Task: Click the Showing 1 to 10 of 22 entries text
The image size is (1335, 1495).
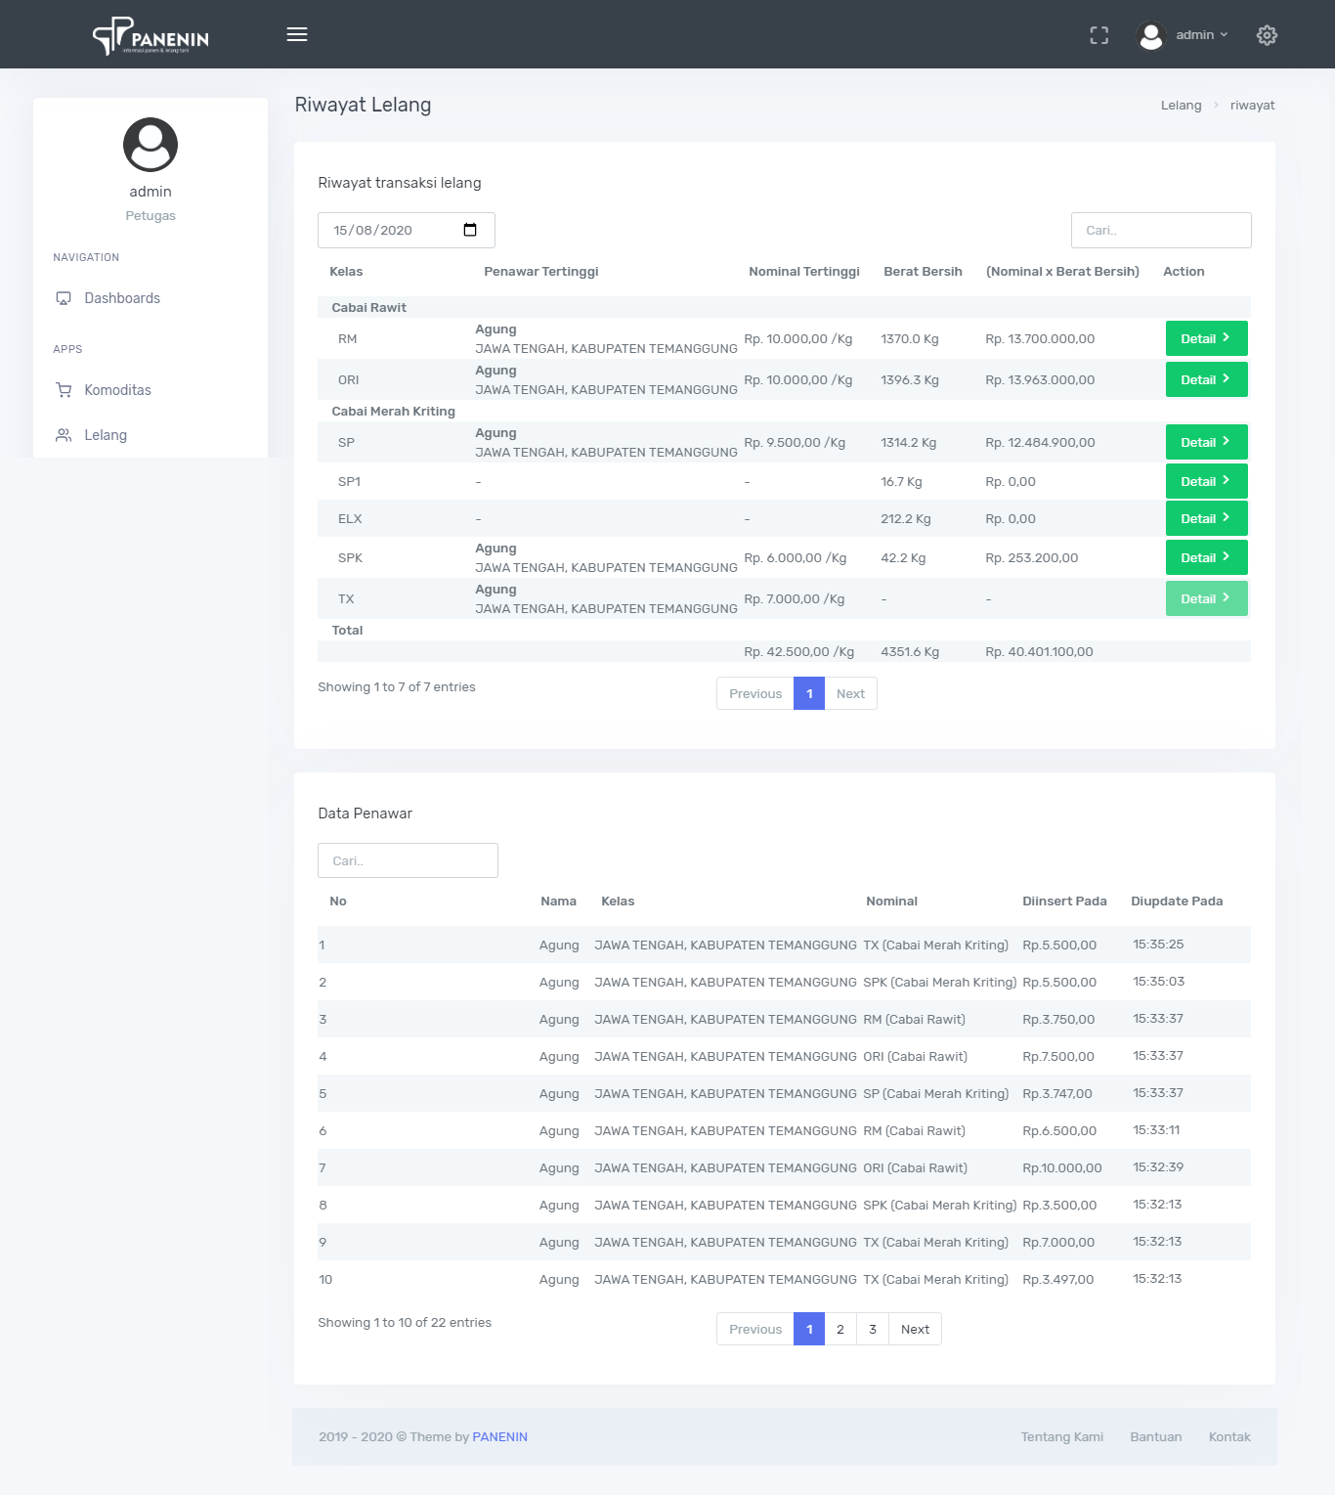Action: click(x=405, y=1323)
